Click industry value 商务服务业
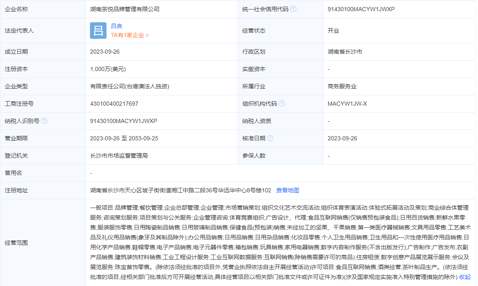 (x=342, y=86)
